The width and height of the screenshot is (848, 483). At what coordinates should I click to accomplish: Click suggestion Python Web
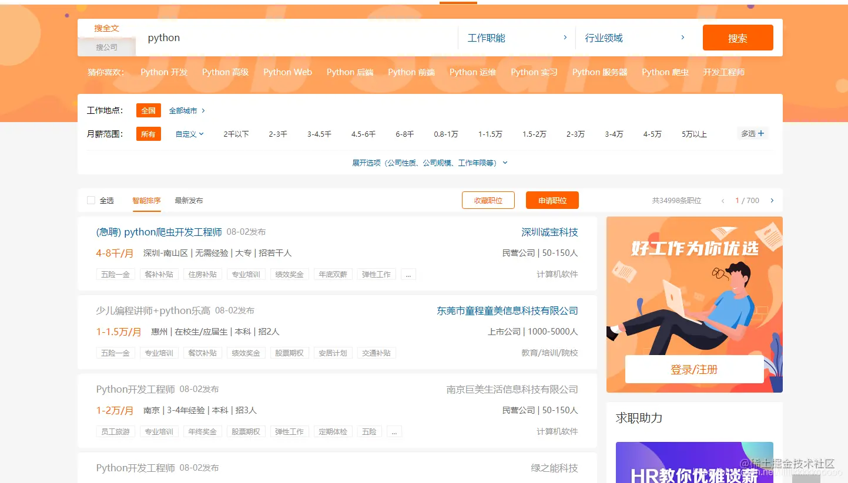(287, 72)
